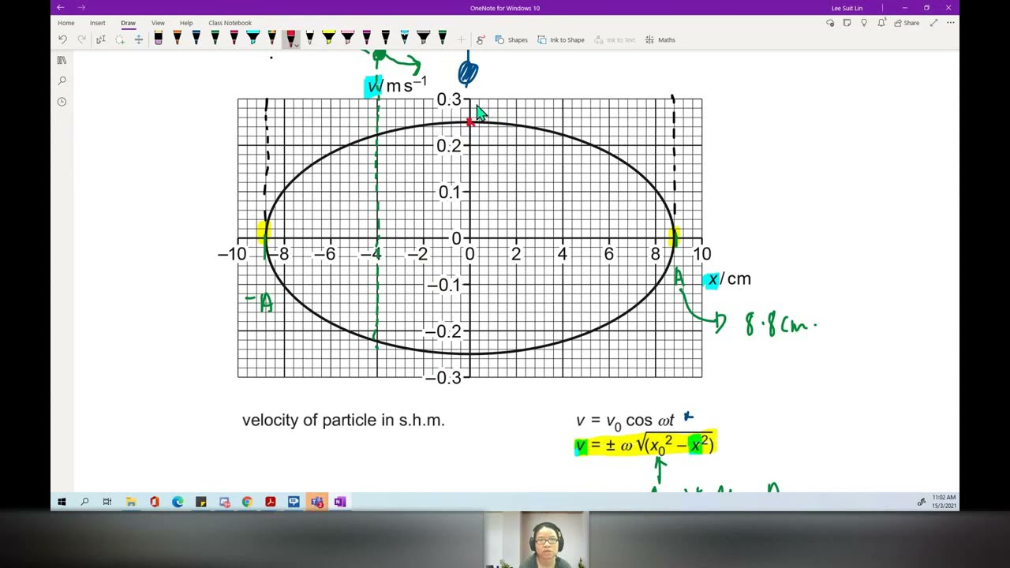
Task: Click the lightbulb Tell Me icon
Action: pos(864,23)
